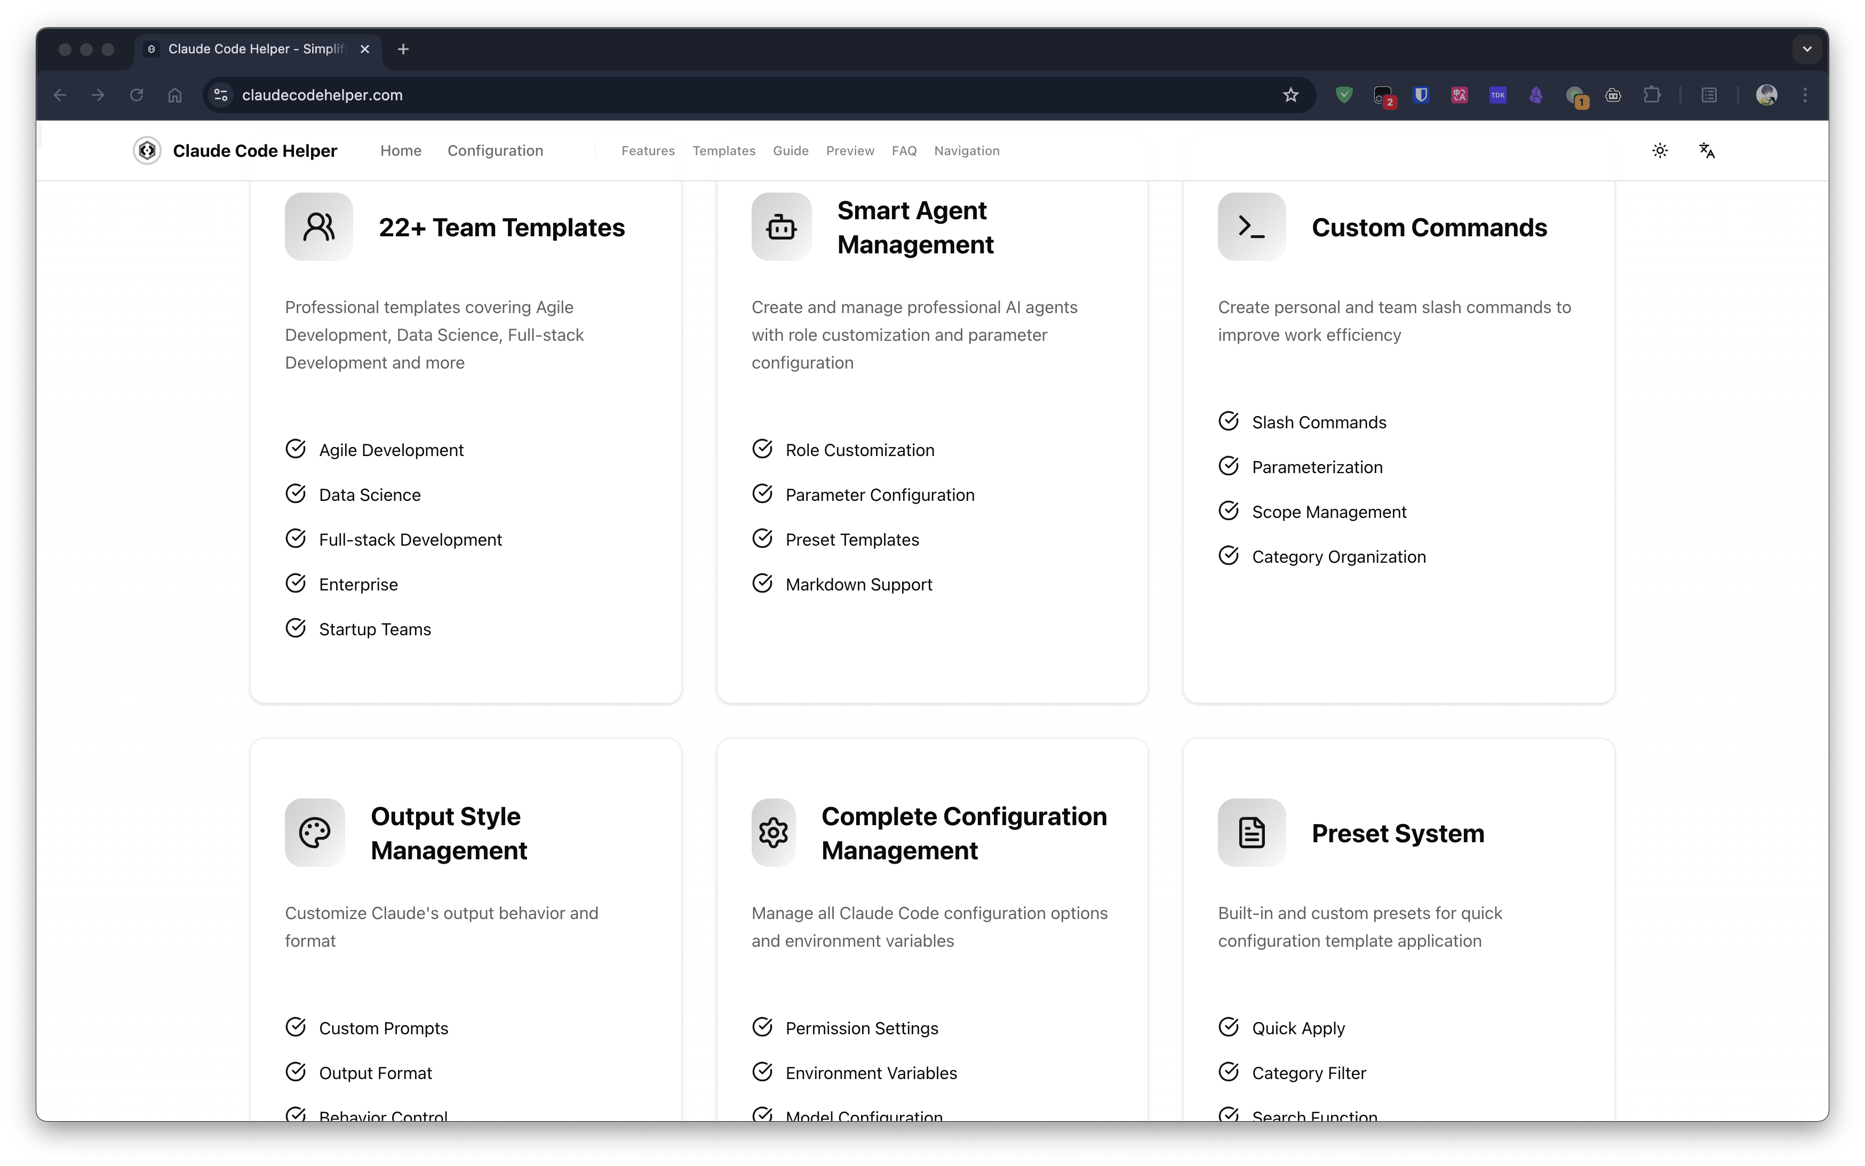This screenshot has height=1166, width=1865.
Task: Click the 22+ Team Templates heading
Action: [x=501, y=228]
